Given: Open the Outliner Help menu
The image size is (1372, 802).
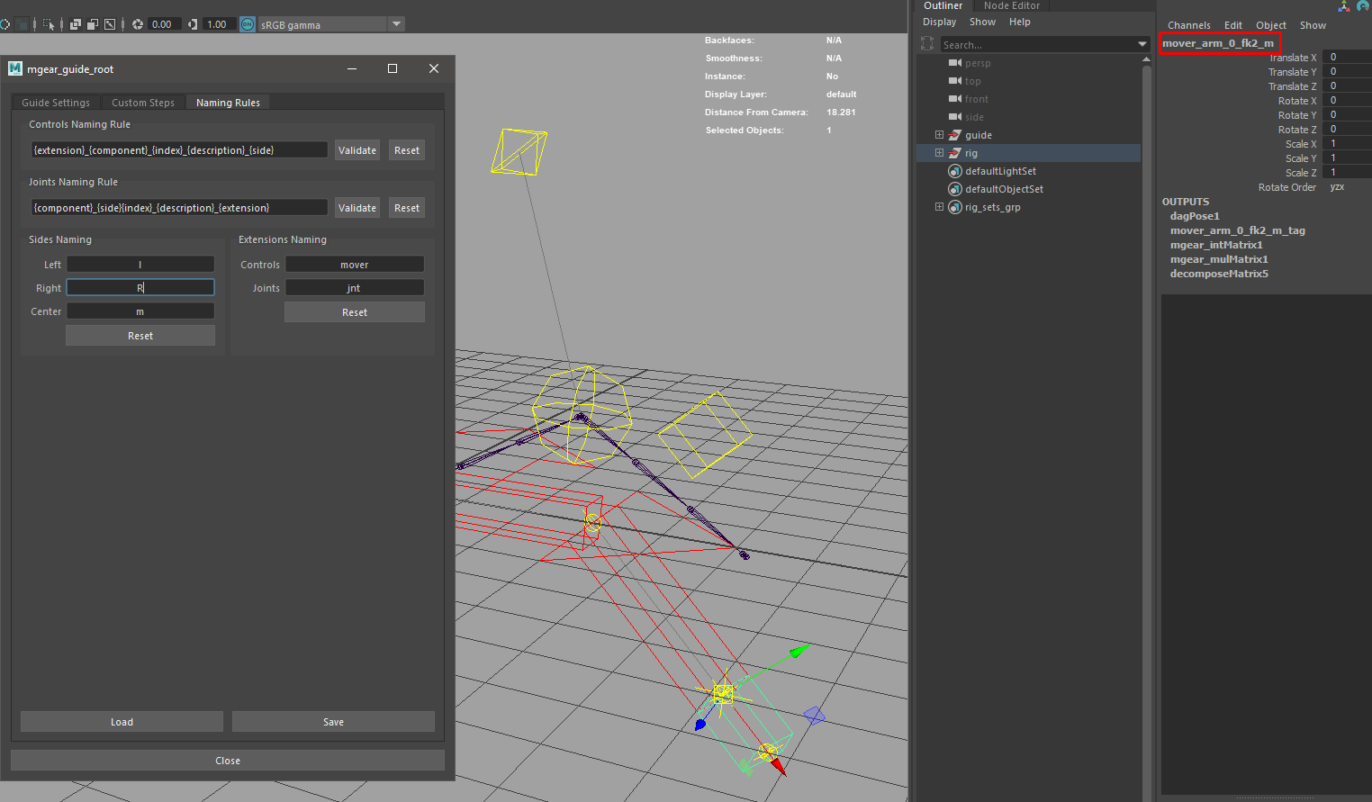Looking at the screenshot, I should tap(1019, 22).
